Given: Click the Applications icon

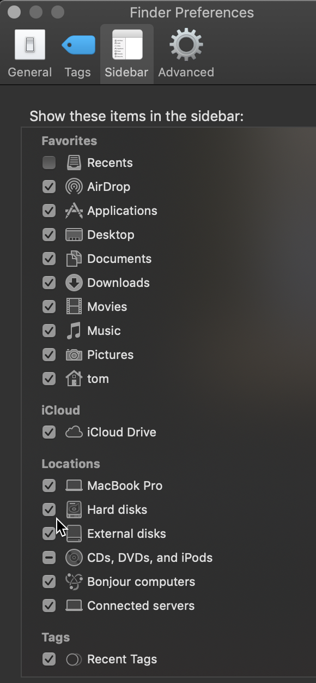Looking at the screenshot, I should pos(74,211).
